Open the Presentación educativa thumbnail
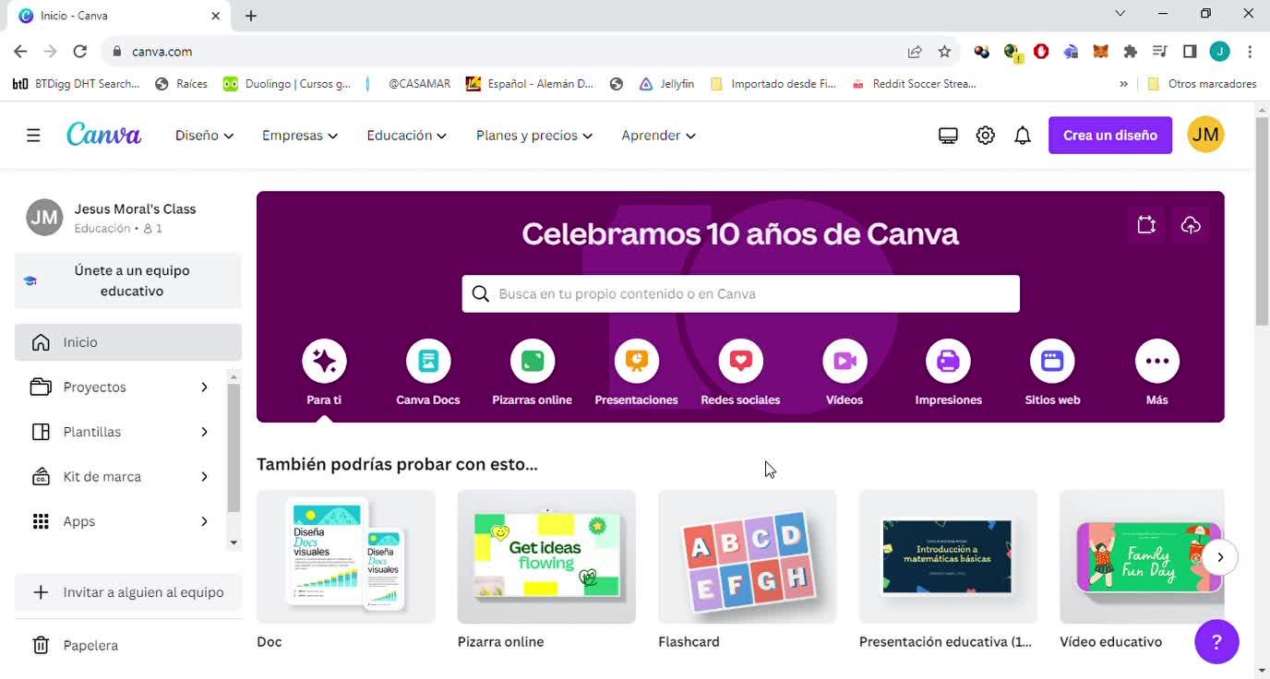 pyautogui.click(x=948, y=557)
